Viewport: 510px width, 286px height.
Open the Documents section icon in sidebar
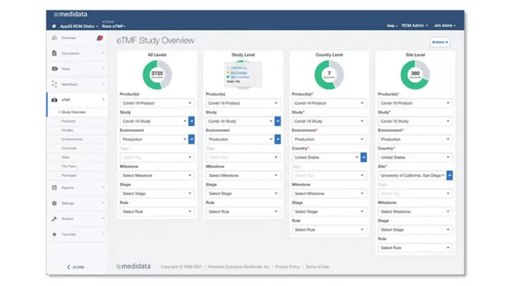pyautogui.click(x=54, y=53)
